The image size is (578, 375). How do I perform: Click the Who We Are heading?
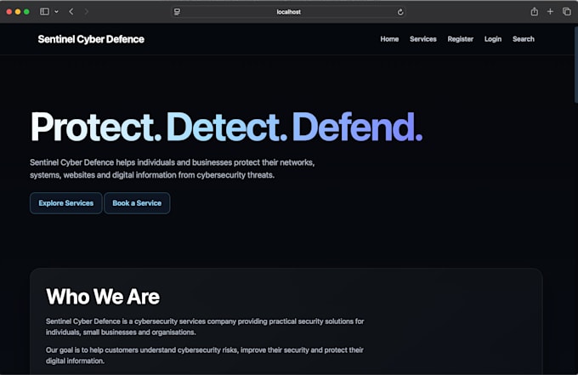pyautogui.click(x=103, y=297)
